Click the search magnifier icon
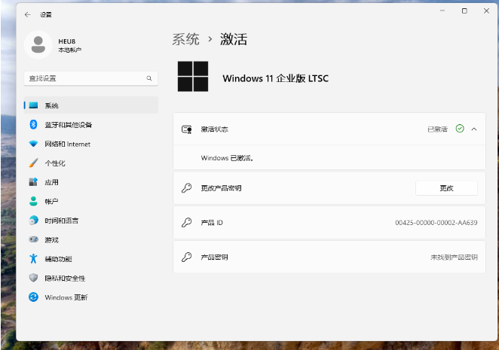 pyautogui.click(x=149, y=78)
